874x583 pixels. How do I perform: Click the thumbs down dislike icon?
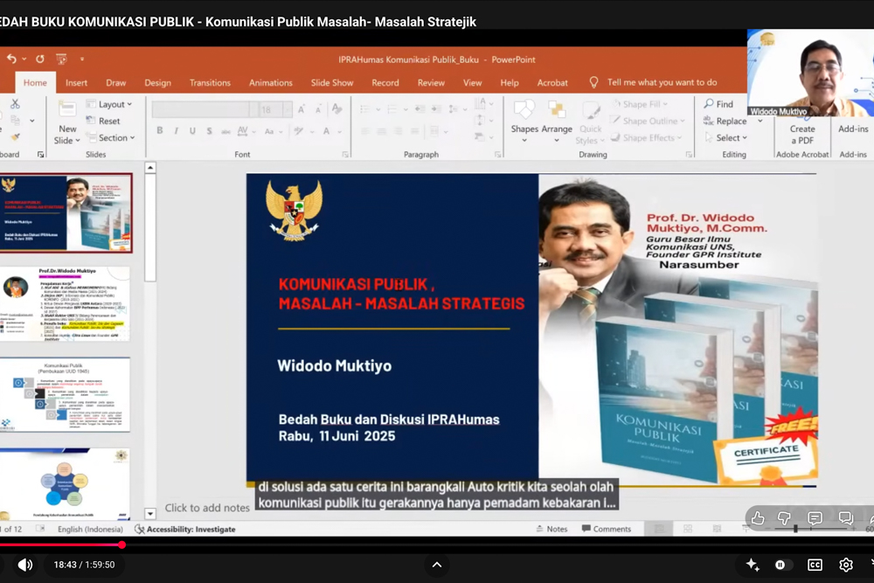pos(785,518)
